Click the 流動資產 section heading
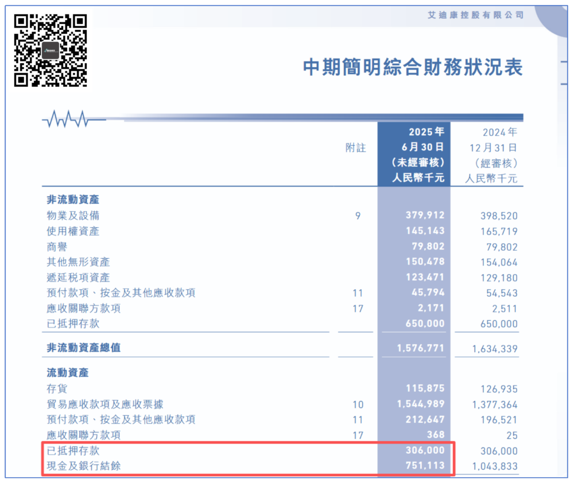The image size is (574, 483). point(68,373)
